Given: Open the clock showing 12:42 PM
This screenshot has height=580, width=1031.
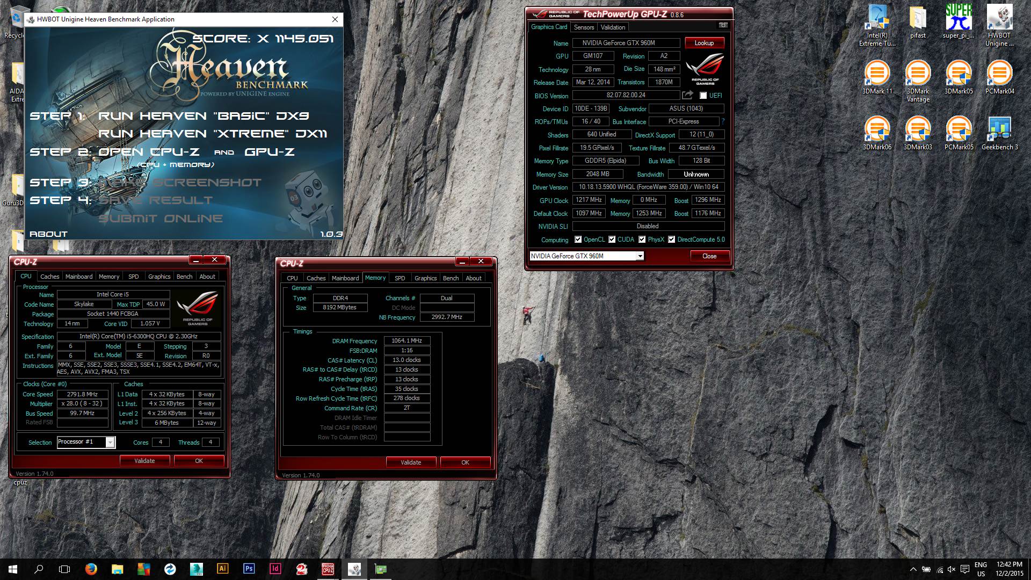Looking at the screenshot, I should 1009,569.
